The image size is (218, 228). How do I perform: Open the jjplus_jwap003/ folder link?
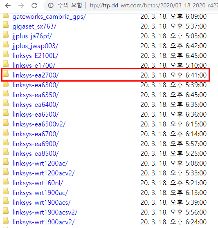(35, 46)
